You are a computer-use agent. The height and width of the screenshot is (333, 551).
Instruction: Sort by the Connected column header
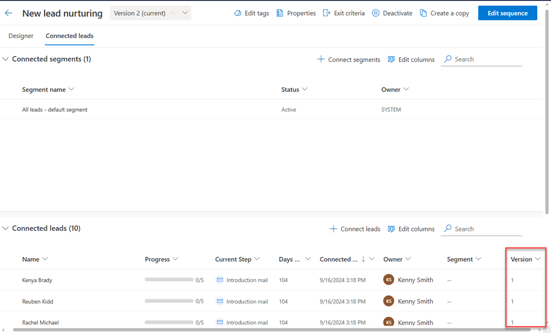pos(338,259)
